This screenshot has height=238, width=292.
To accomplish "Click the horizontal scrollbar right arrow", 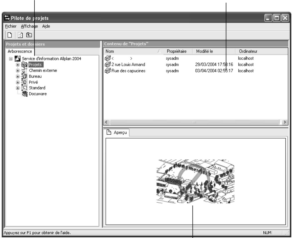I will tap(284, 122).
